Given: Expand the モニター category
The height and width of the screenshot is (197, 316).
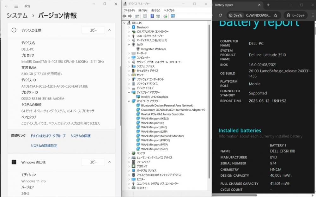Looking at the screenshot, I should [129, 179].
